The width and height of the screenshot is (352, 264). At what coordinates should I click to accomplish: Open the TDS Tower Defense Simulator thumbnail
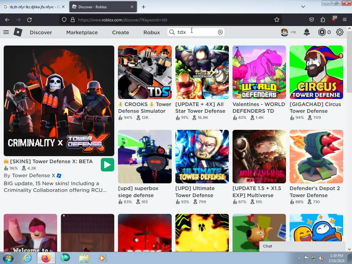(145, 72)
